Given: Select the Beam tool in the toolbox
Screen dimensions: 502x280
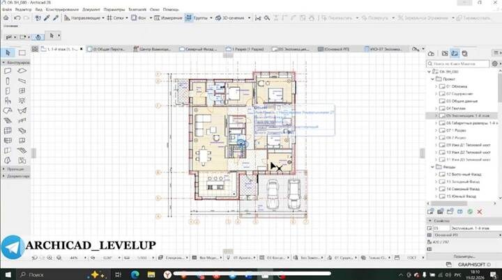Looking at the screenshot, I should [22, 81].
